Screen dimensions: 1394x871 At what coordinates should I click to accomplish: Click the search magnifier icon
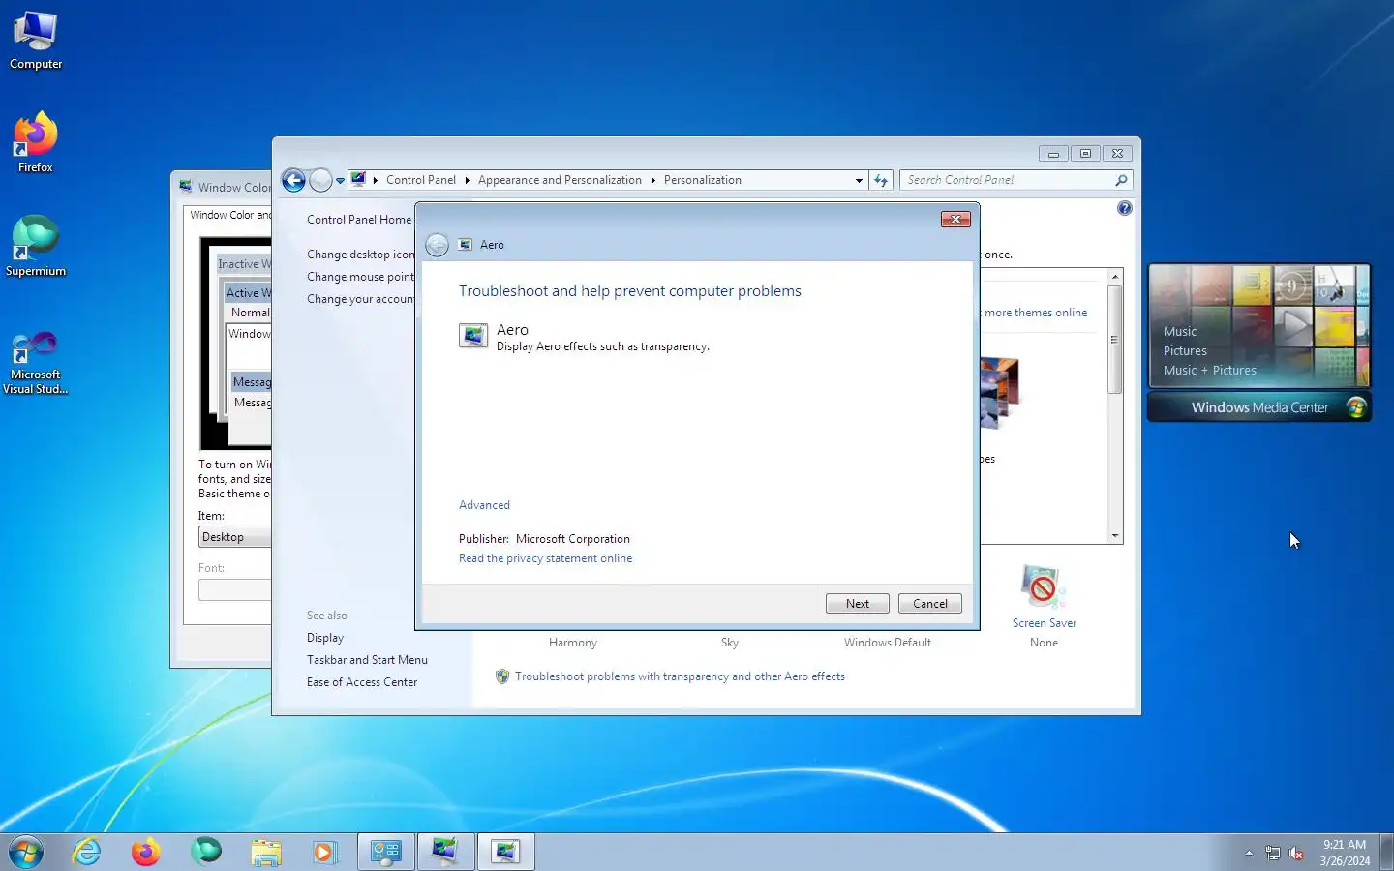[x=1121, y=180]
